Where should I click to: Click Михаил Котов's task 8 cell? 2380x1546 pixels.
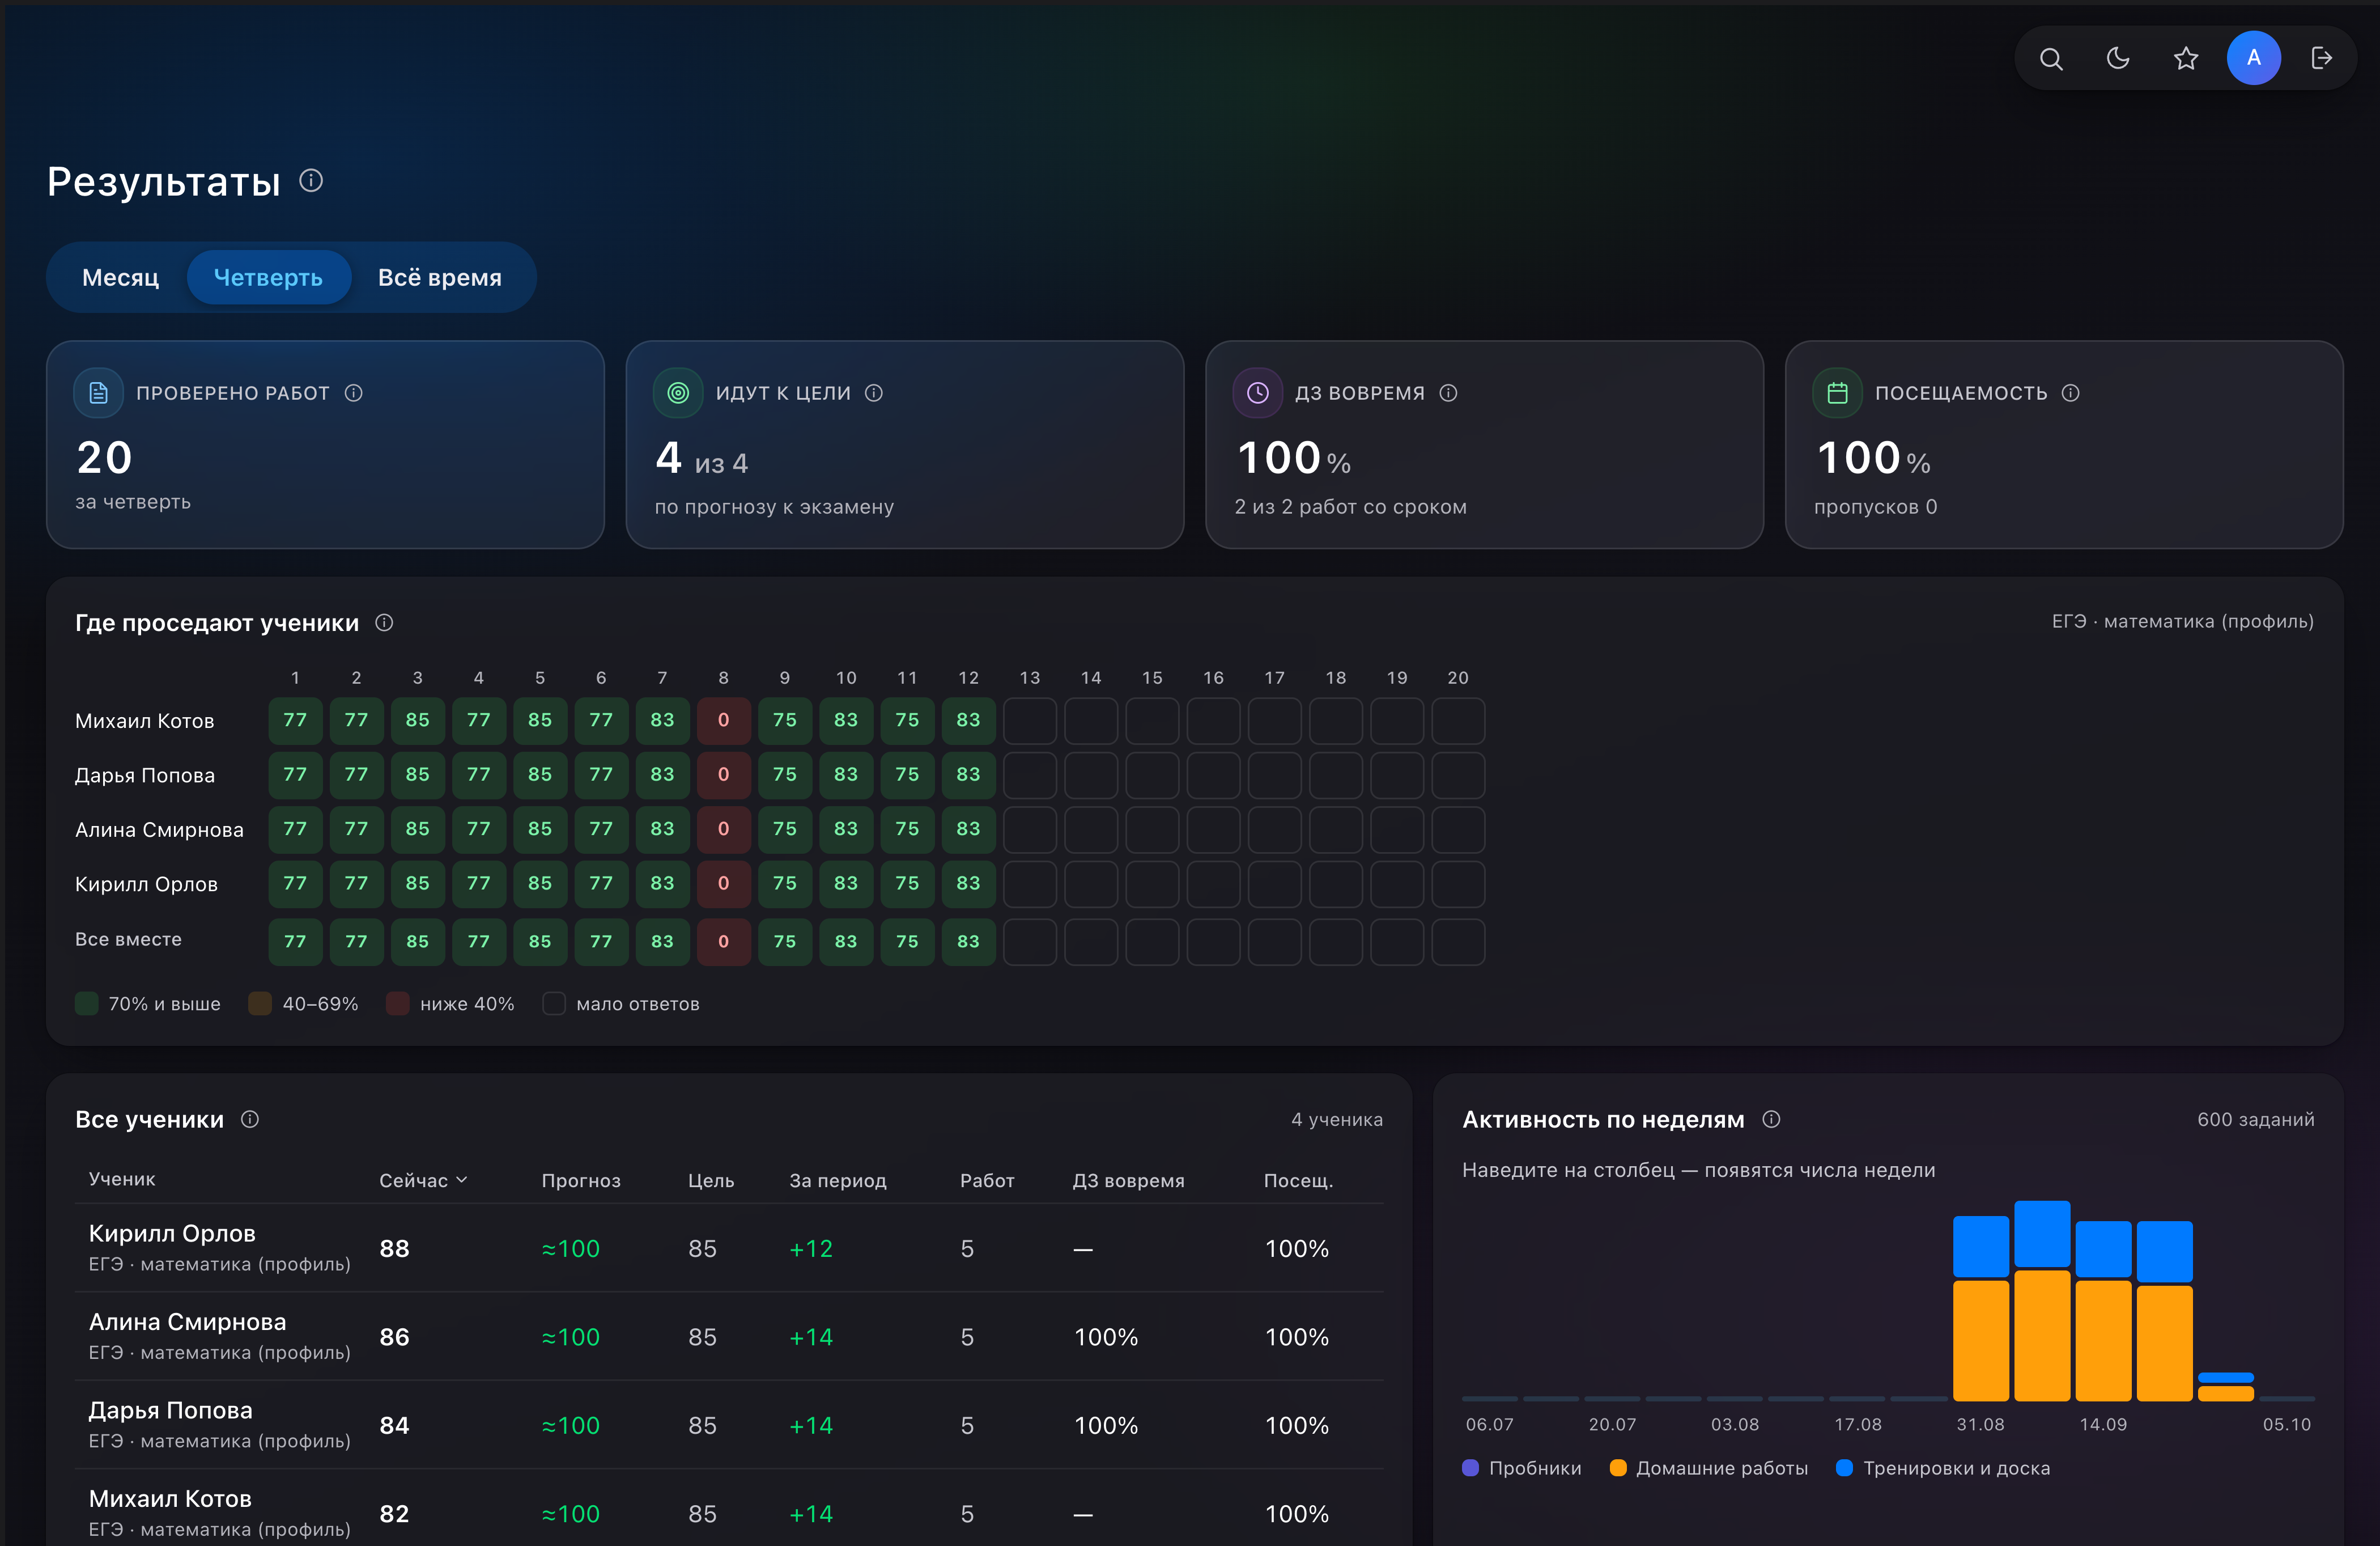(x=724, y=721)
